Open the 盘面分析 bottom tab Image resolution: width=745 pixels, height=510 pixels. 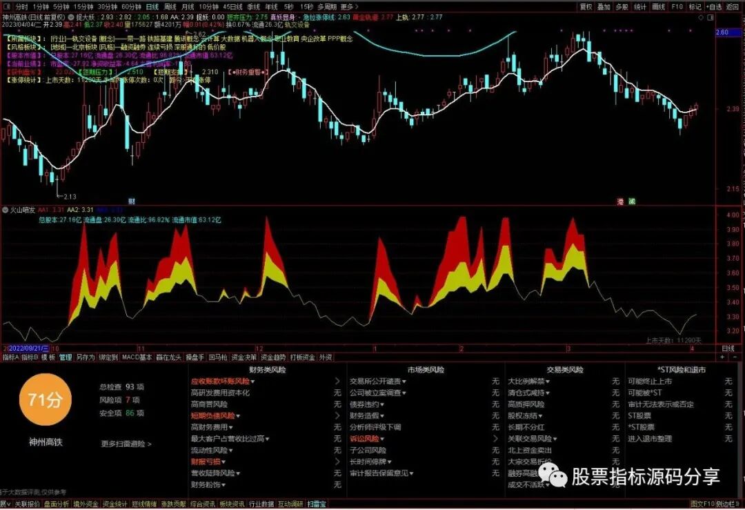[57, 504]
